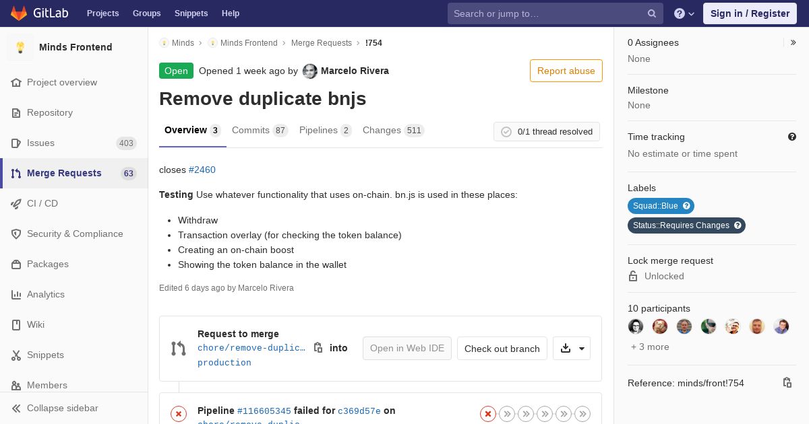Switch to the Pipelines tab
Screen dimensions: 809x424
tap(325, 131)
